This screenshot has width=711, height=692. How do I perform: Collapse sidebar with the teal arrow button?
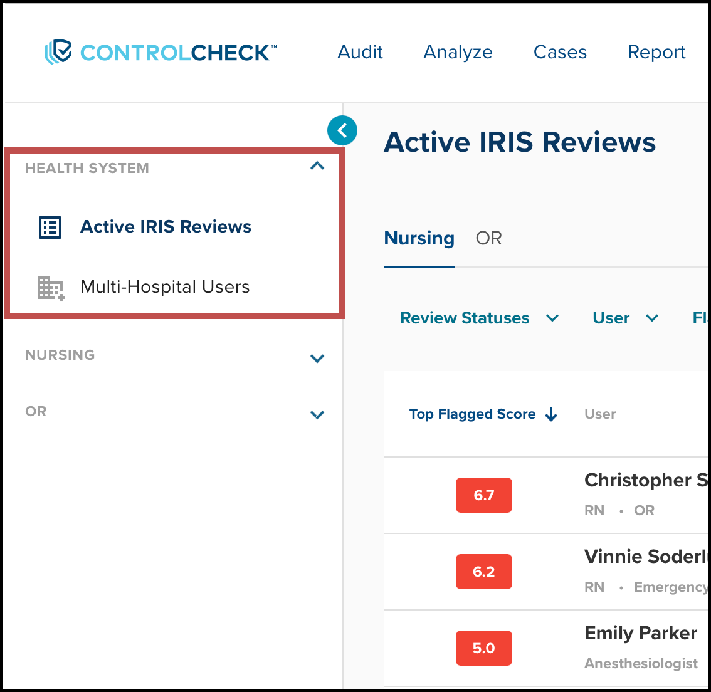[342, 130]
